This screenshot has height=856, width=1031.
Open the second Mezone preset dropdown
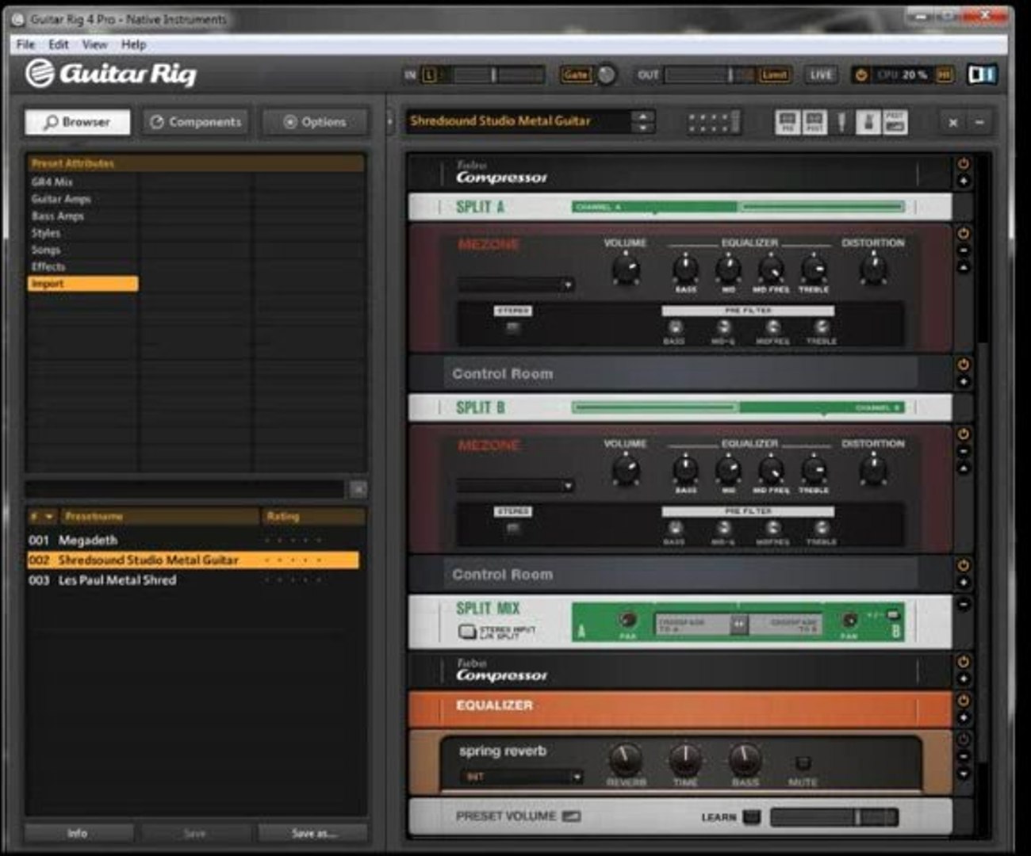coord(516,485)
